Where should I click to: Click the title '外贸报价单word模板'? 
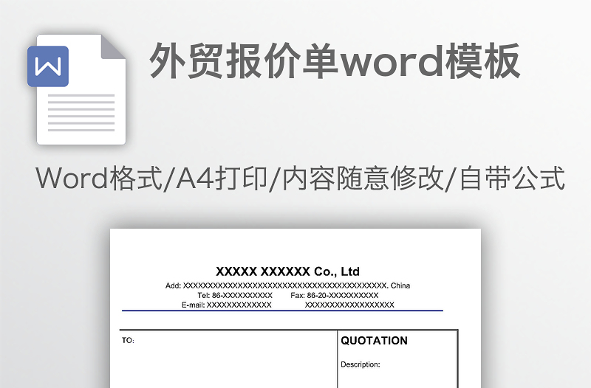(335, 61)
